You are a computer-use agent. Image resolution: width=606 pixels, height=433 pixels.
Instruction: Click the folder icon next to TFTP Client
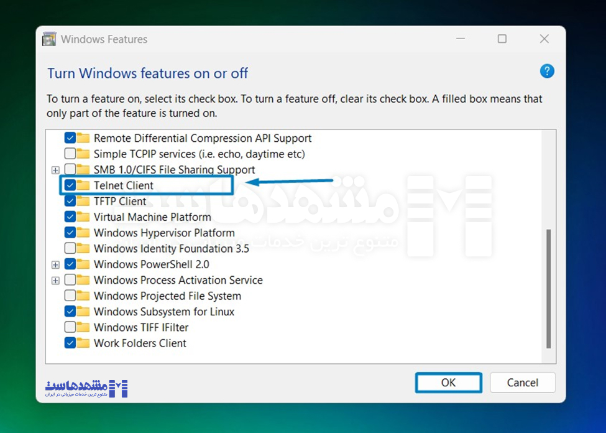[x=83, y=201]
